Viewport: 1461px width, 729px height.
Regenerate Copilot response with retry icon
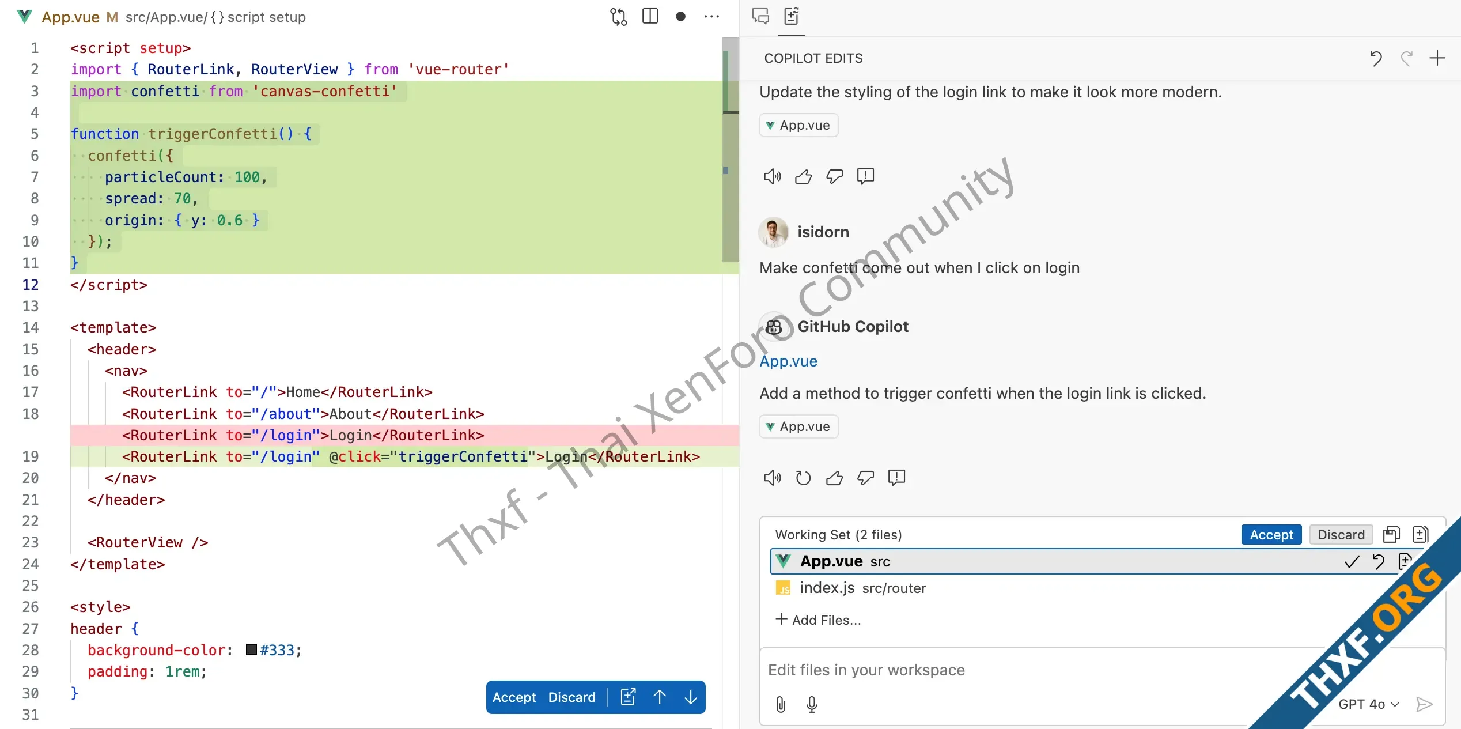[x=803, y=478]
